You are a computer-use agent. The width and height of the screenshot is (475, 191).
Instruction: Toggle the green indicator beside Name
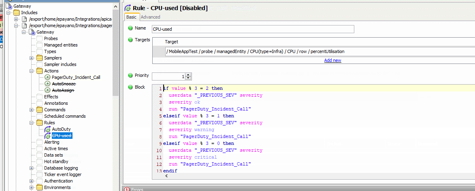pyautogui.click(x=130, y=28)
